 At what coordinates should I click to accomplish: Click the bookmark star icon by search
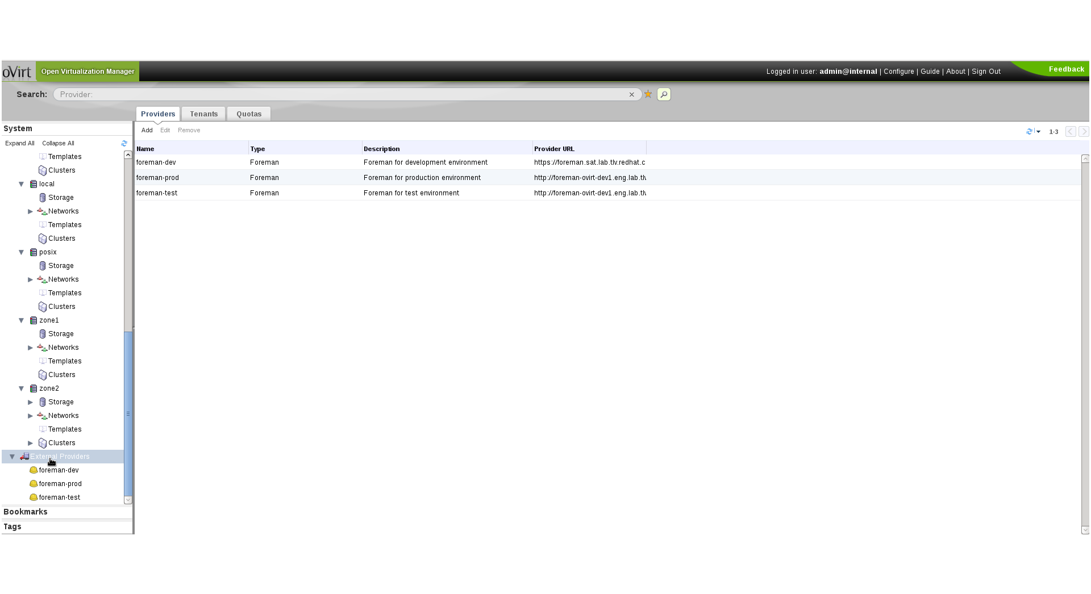point(648,94)
